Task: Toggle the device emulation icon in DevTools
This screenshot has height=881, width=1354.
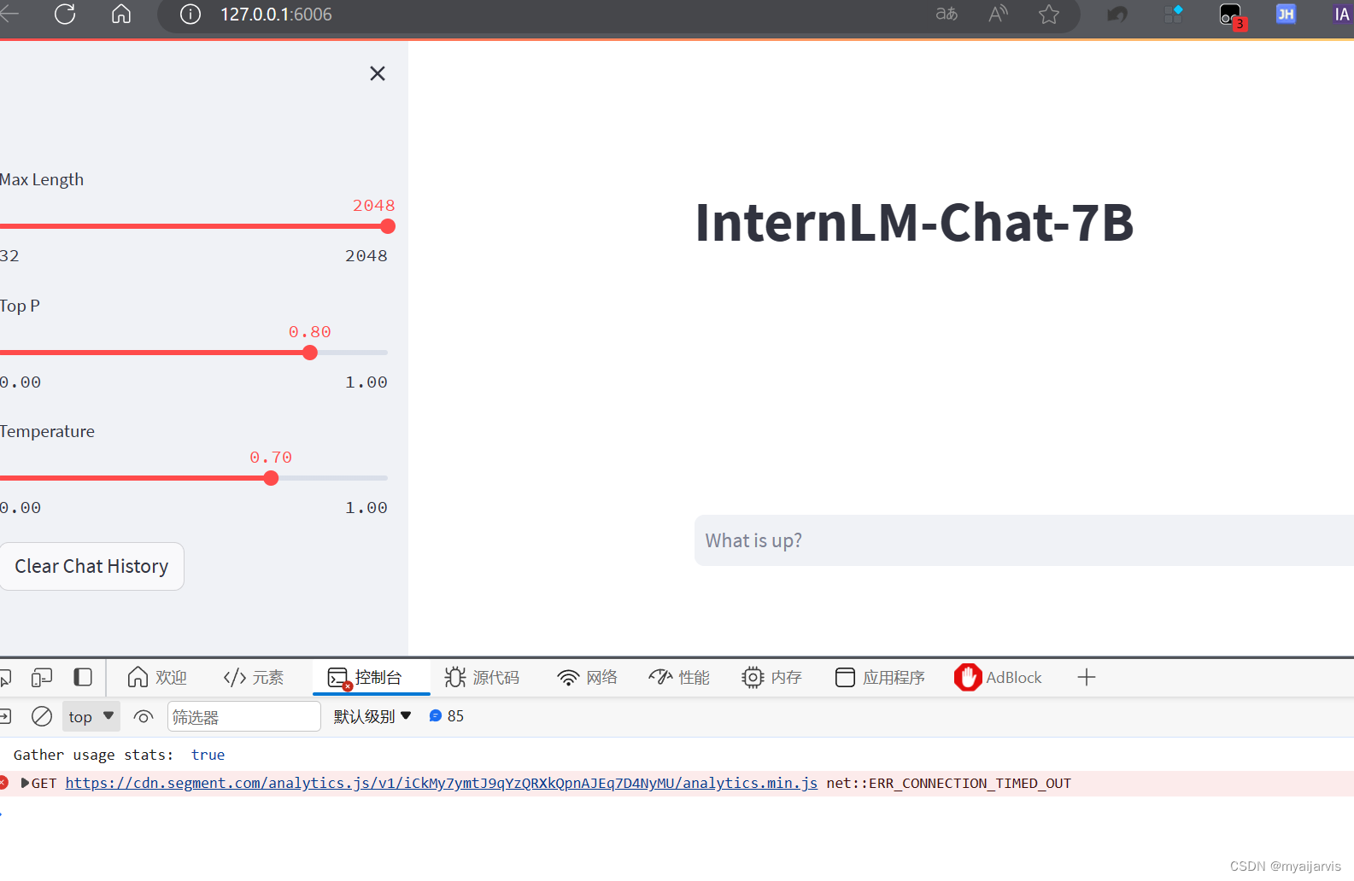Action: [41, 678]
